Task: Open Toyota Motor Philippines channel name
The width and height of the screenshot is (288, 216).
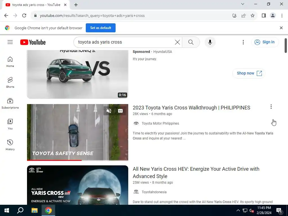Action: (160, 123)
